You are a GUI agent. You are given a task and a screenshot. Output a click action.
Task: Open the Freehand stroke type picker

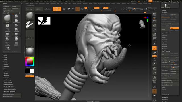[30, 25]
